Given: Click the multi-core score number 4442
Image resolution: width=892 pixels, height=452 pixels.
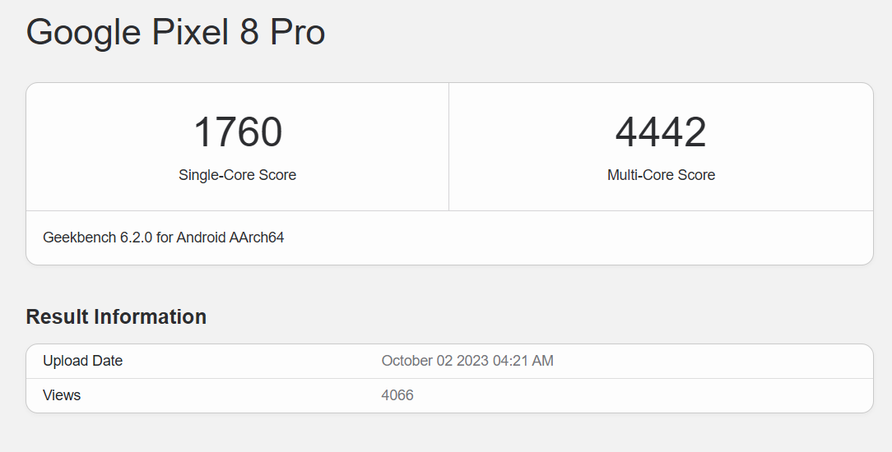Looking at the screenshot, I should pyautogui.click(x=661, y=132).
